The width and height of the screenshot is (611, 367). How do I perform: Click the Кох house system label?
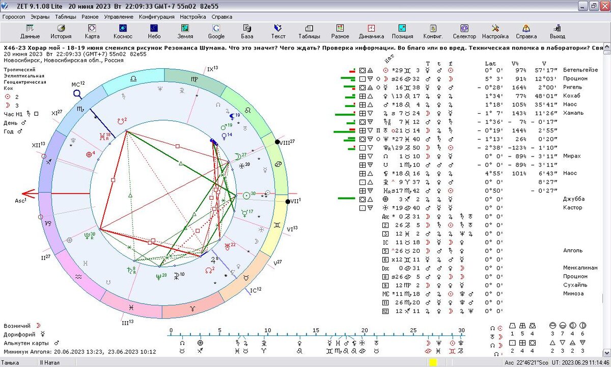(8, 88)
